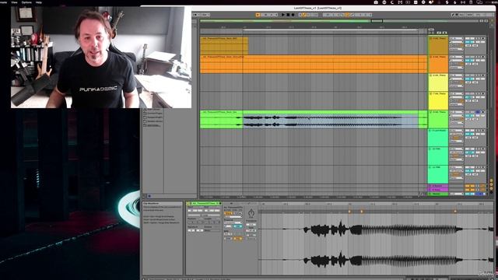
Task: Click the transport Stop button
Action: click(288, 15)
